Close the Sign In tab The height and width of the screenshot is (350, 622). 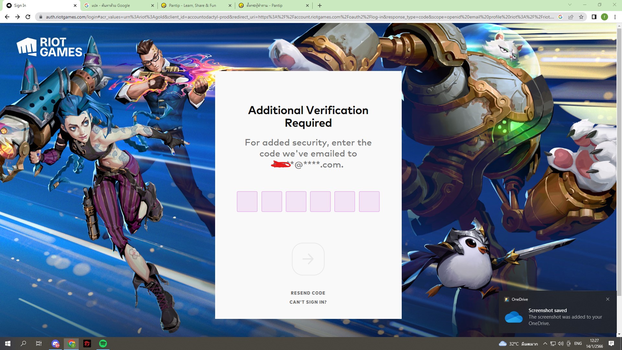point(75,6)
